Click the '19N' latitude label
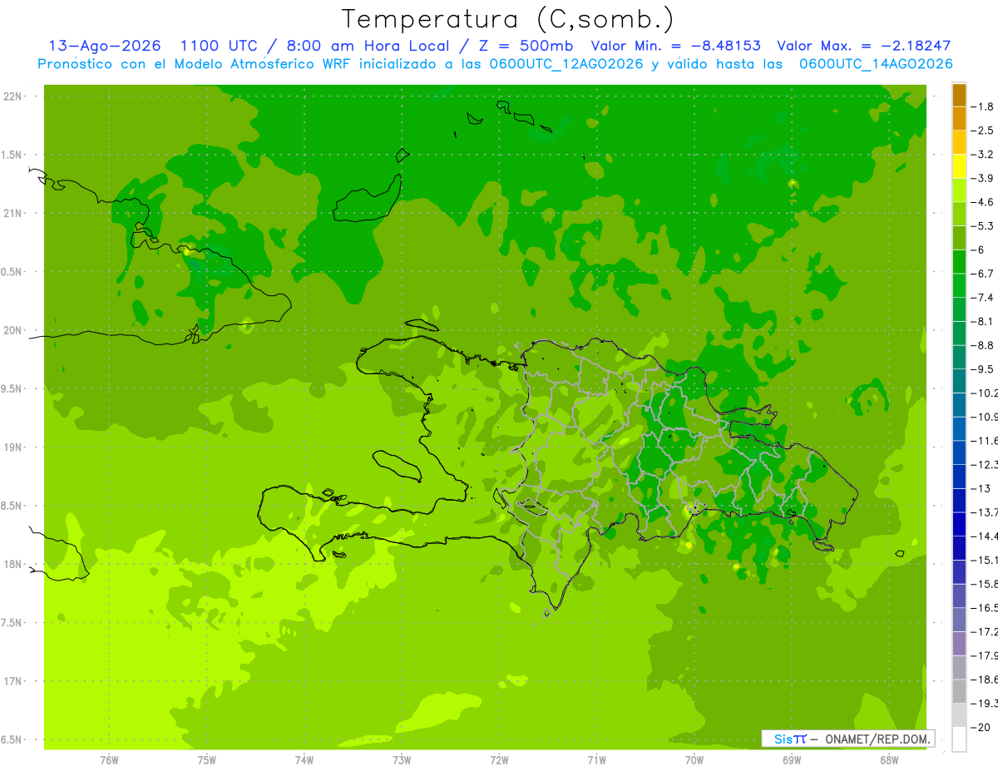This screenshot has height=771, width=998. coord(12,447)
